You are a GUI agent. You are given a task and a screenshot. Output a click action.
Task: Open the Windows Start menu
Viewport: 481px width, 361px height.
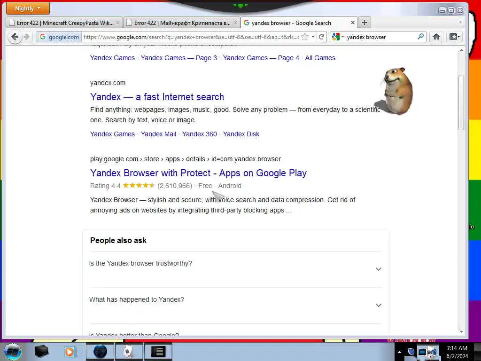[13, 352]
